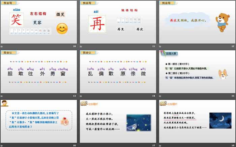
Task: Click the cartoon boy icon on slide 16
Action: click(x=5, y=103)
